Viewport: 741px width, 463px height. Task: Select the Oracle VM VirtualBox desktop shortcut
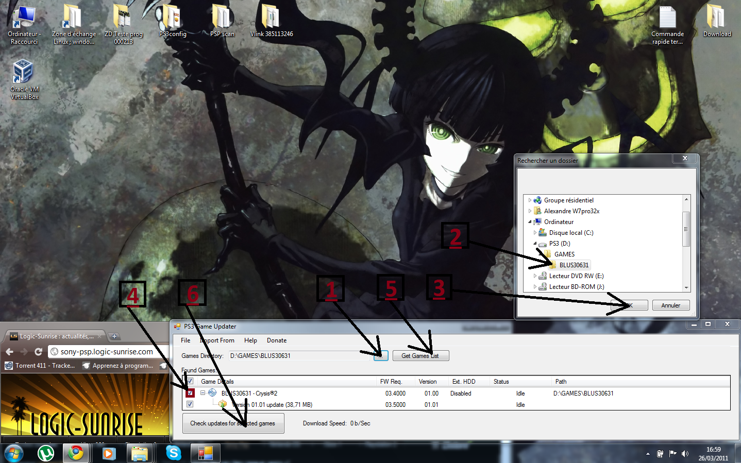[24, 80]
